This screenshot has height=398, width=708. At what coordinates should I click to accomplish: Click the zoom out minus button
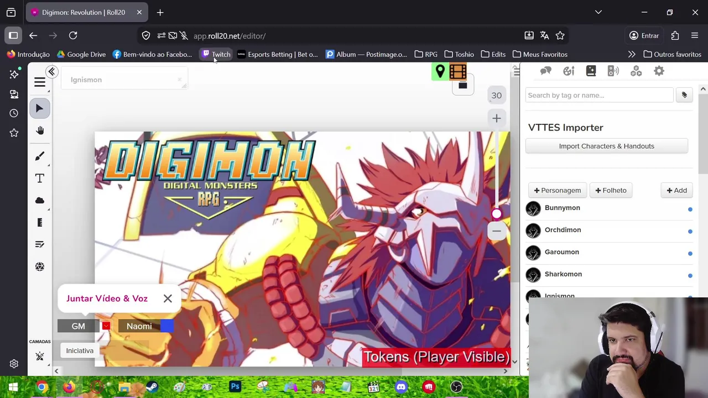(x=497, y=231)
